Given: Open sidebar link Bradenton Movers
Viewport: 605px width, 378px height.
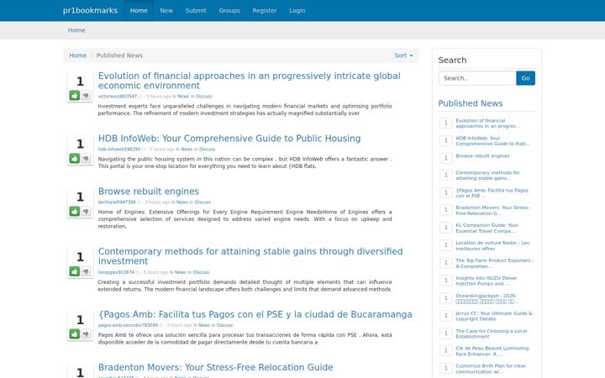Looking at the screenshot, I should click(492, 210).
